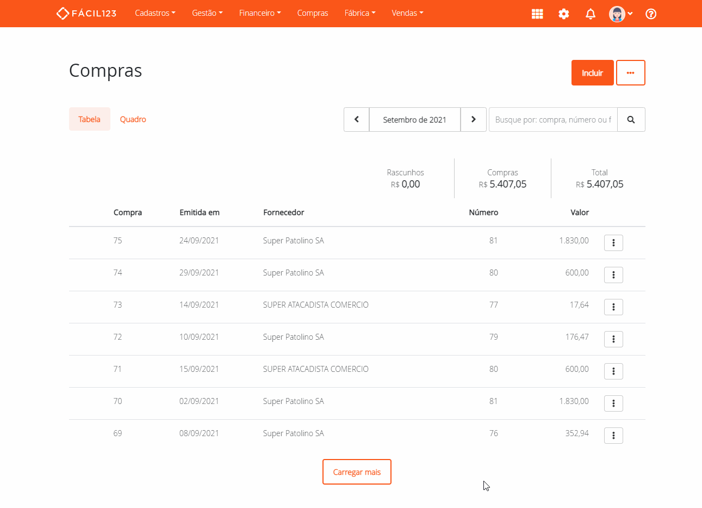Click the notifications bell icon
The height and width of the screenshot is (508, 702).
point(591,14)
